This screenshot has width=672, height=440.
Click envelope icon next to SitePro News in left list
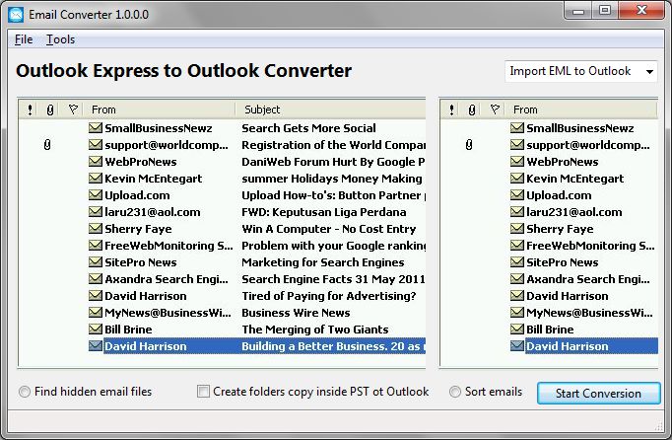(96, 261)
